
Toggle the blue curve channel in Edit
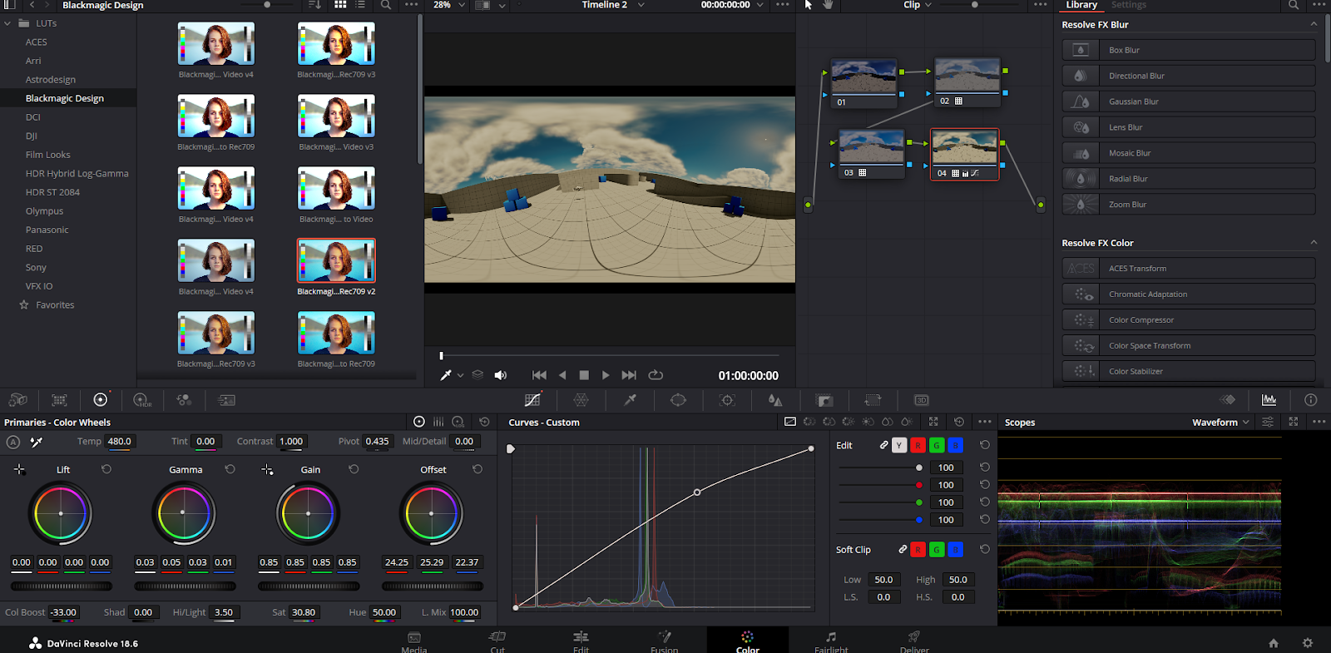[955, 446]
